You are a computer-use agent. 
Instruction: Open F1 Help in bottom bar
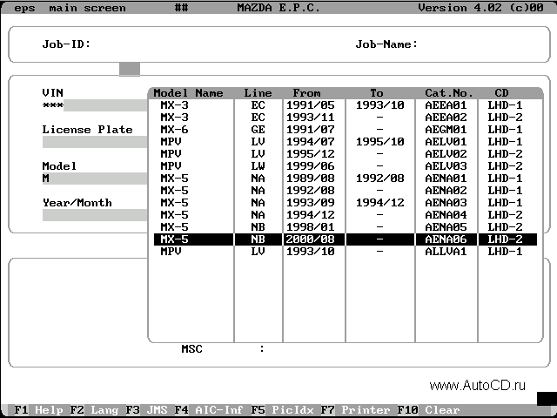pyautogui.click(x=38, y=410)
